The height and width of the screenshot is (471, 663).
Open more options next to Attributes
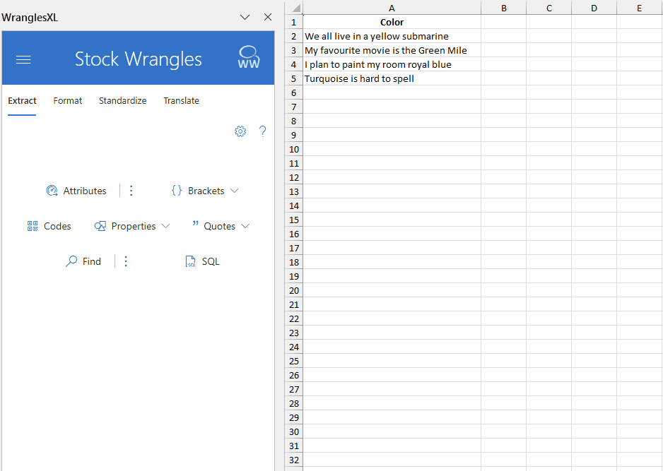[131, 191]
